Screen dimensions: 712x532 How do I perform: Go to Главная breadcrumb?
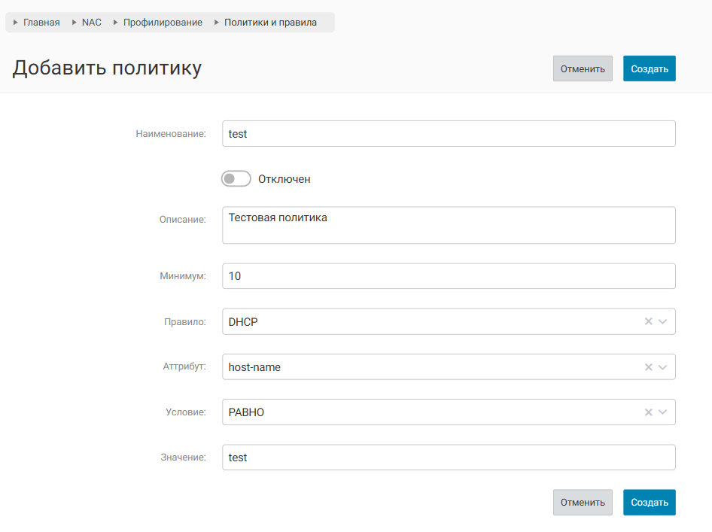[x=41, y=23]
